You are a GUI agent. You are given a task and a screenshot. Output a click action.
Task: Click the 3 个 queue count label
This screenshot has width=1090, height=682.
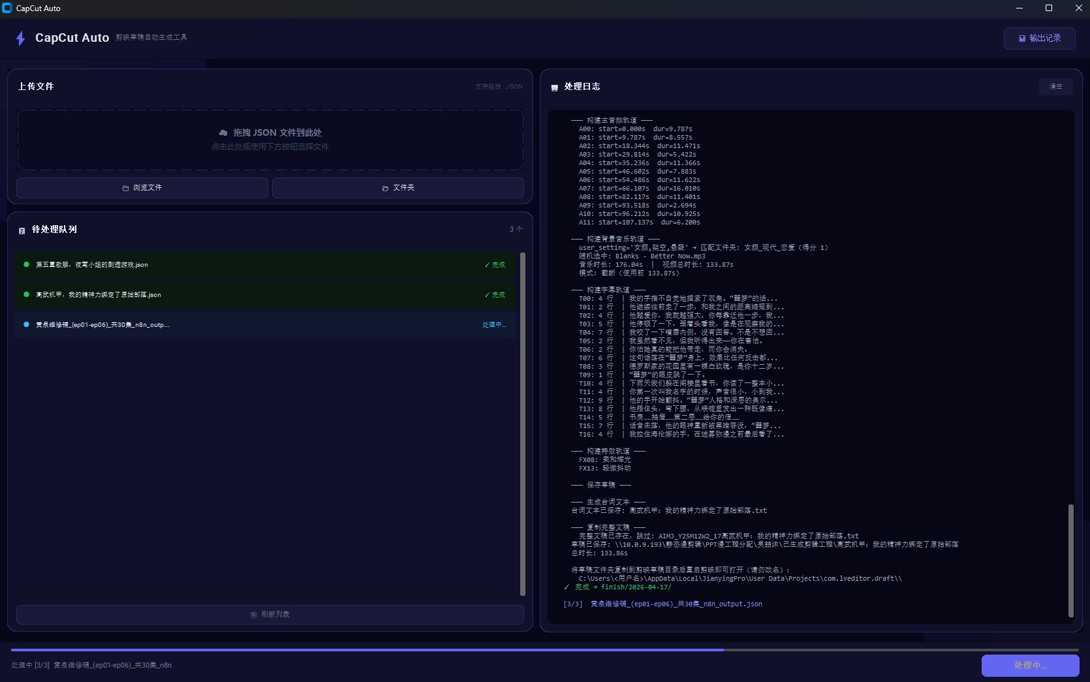coord(516,230)
